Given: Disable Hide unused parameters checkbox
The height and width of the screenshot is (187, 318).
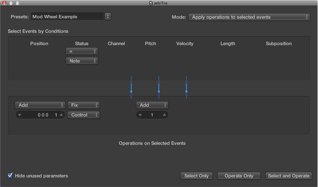Looking at the screenshot, I should (x=10, y=176).
